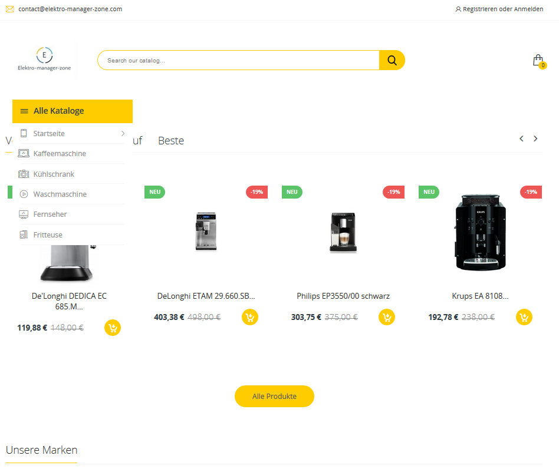Viewport: 559px width, 472px height.
Task: Select Fernseher in the catalog menu
Action: click(50, 214)
